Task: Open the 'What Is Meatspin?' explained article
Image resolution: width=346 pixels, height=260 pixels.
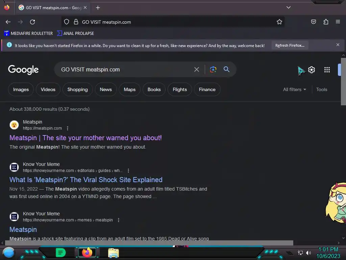Action: coord(86,180)
